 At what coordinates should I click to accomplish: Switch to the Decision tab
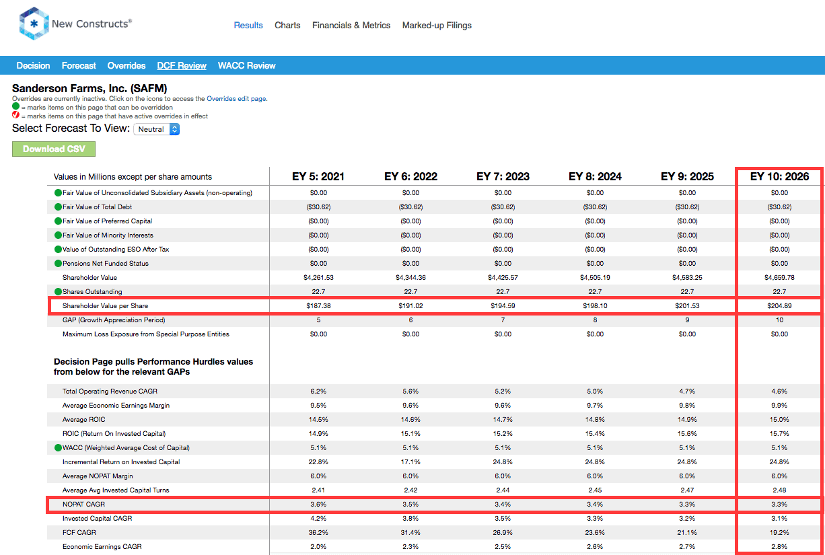point(33,66)
